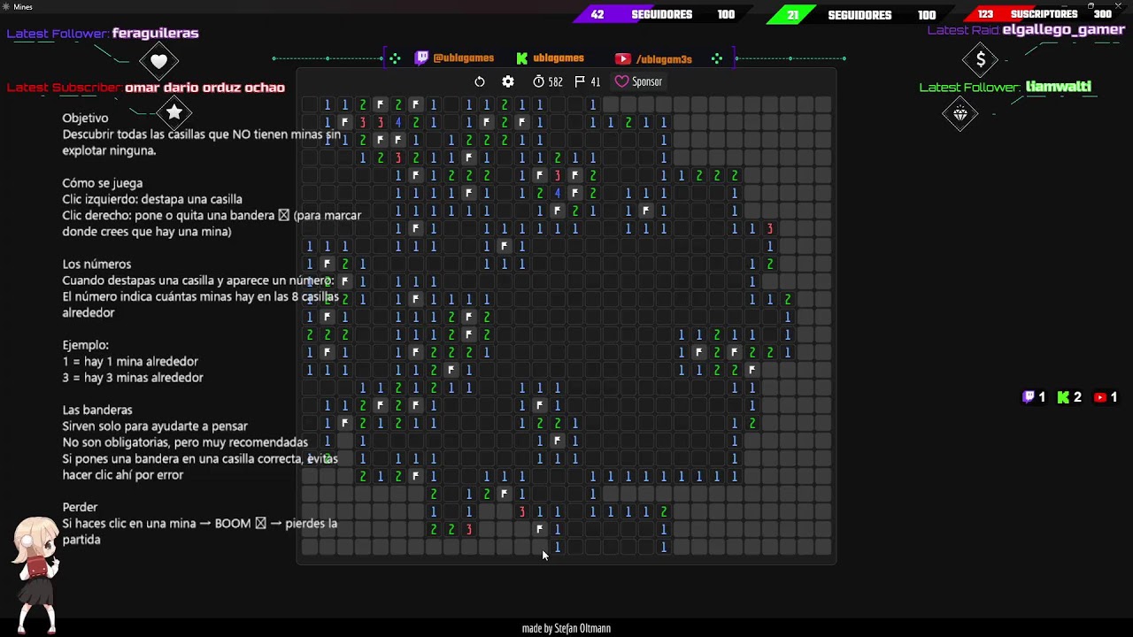
Task: Click the unopened top-right corner cell of the board
Action: pyautogui.click(x=823, y=104)
